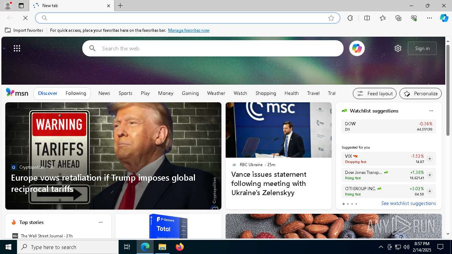Screen dimensions: 452x254
Task: Open the Gaming section
Action: click(x=190, y=93)
